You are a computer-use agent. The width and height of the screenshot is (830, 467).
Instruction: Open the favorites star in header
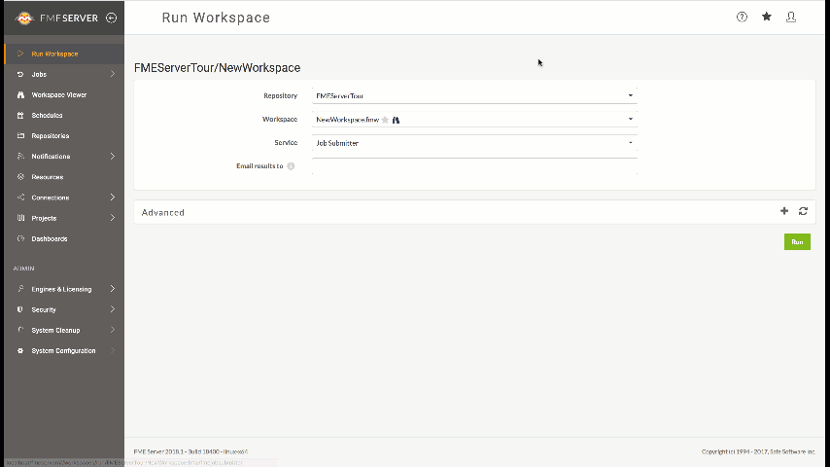click(x=767, y=17)
